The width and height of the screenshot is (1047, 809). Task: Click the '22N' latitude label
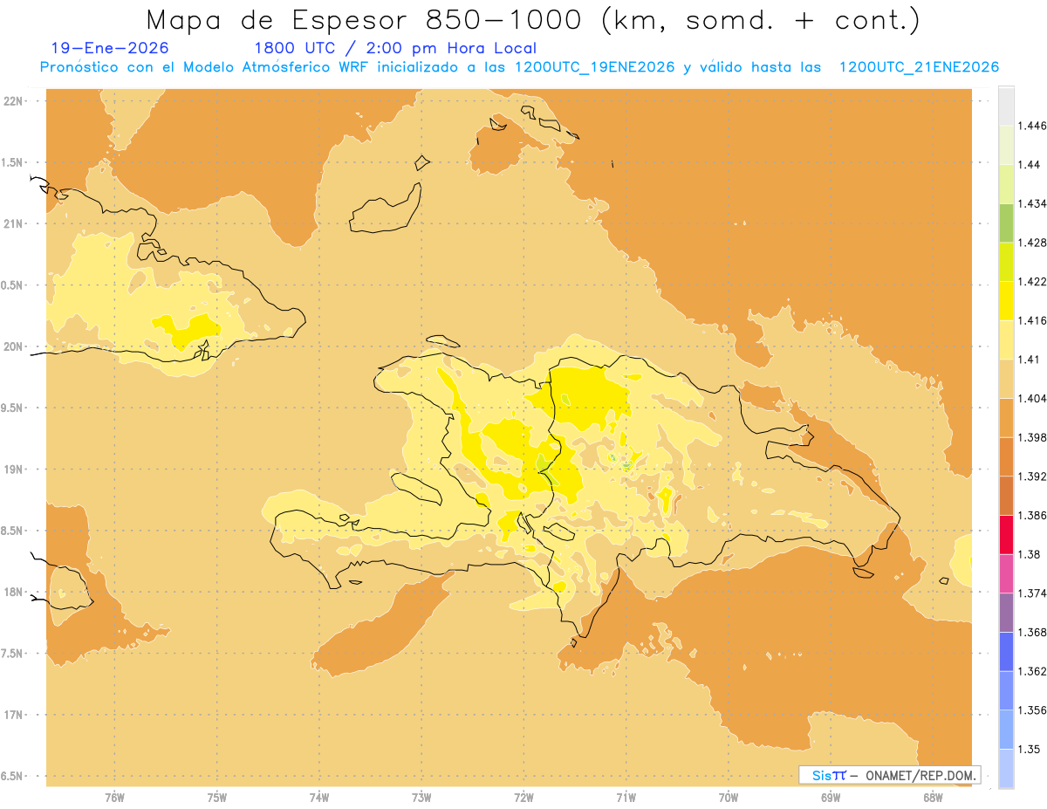[13, 100]
